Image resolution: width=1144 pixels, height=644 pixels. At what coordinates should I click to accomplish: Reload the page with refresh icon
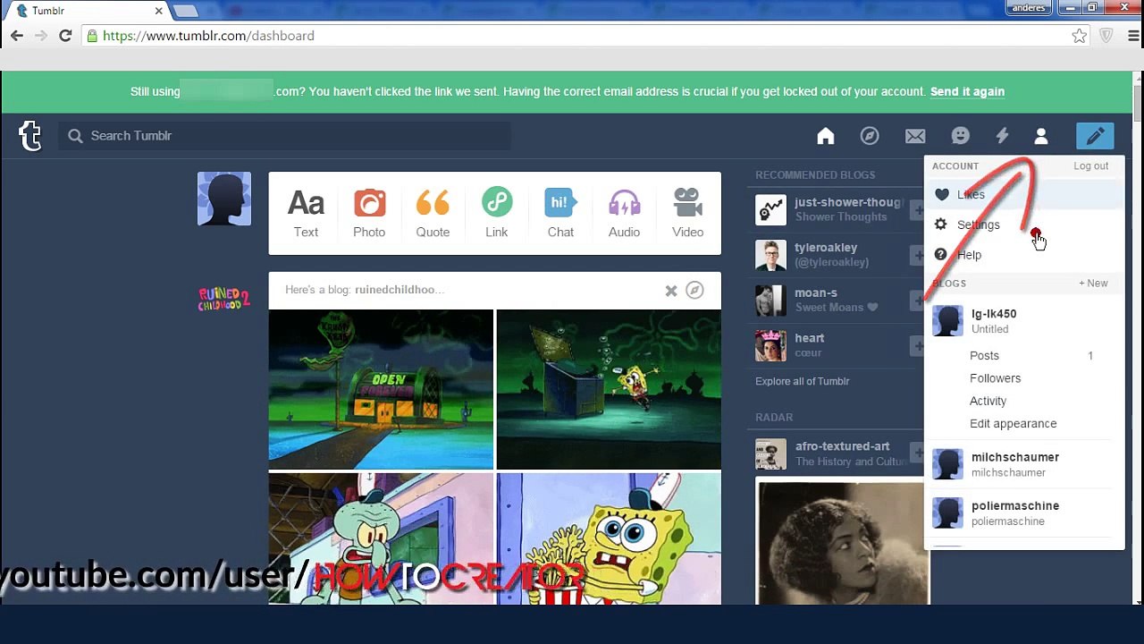[65, 36]
